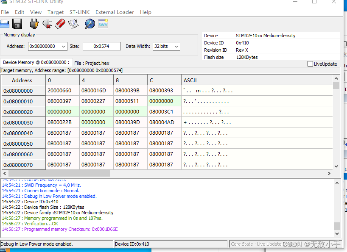Switch to Device Memory @ 0x08000000 tab
This screenshot has width=347, height=252.
click(x=36, y=63)
